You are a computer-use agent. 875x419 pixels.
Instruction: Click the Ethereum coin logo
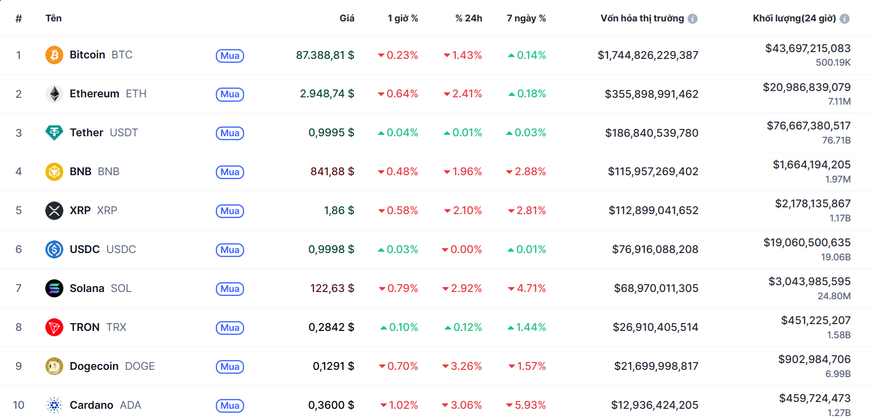(x=54, y=94)
